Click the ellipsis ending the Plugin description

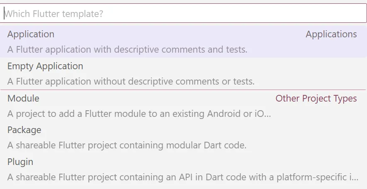(x=355, y=178)
